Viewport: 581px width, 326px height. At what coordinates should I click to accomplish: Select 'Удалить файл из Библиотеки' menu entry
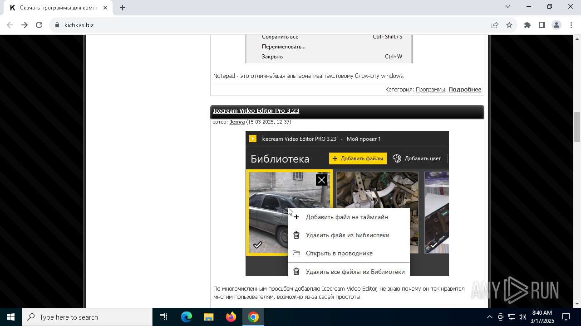coord(349,235)
